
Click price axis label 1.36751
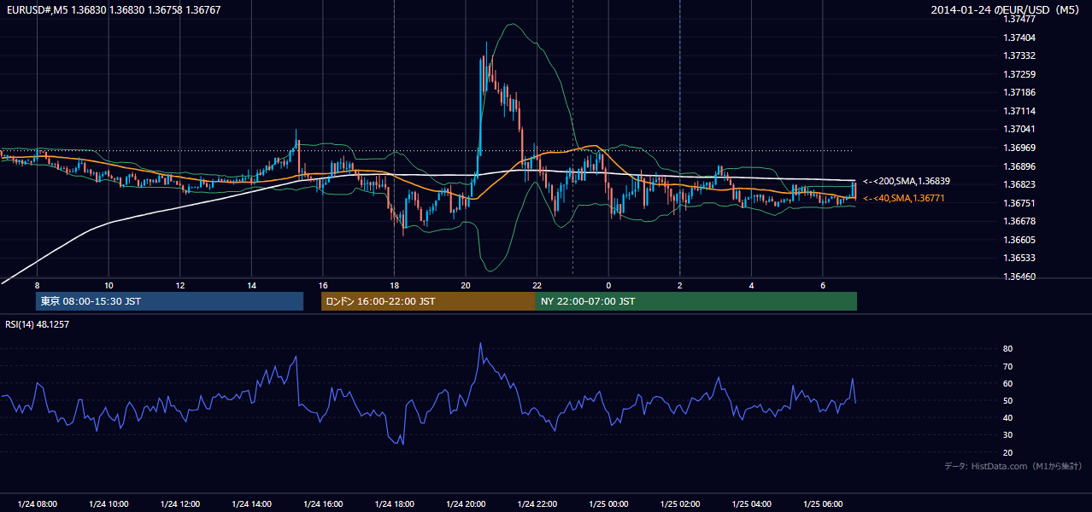pos(1019,203)
